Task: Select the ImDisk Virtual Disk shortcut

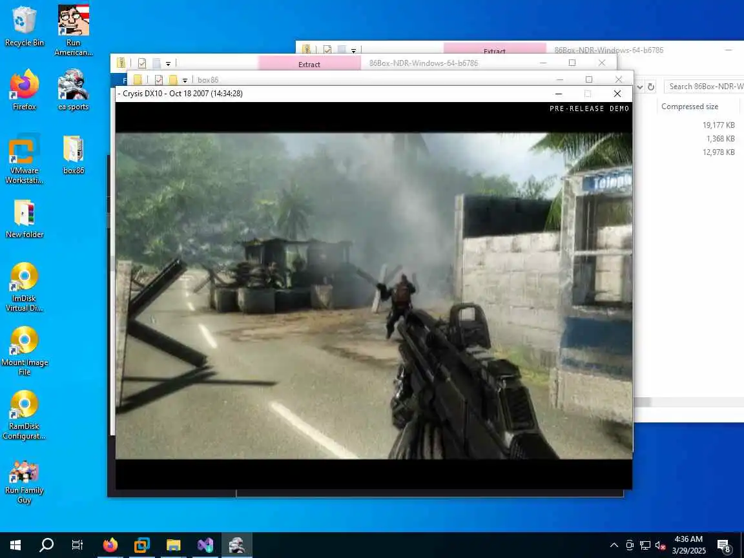Action: click(24, 287)
